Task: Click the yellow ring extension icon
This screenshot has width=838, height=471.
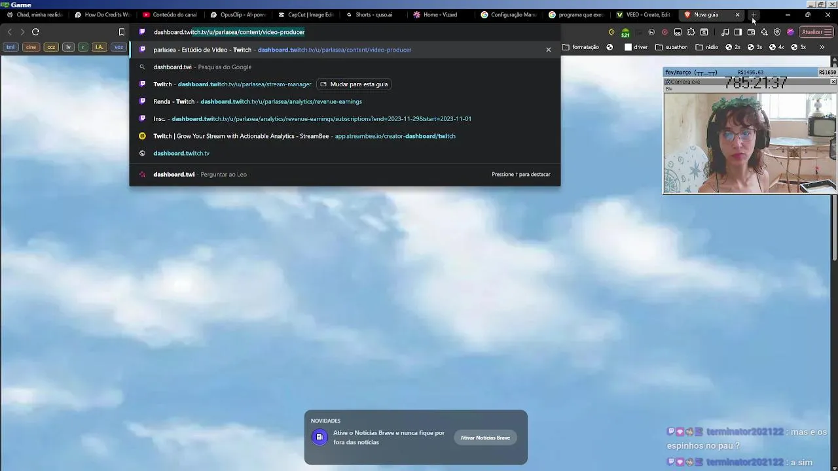Action: (611, 32)
